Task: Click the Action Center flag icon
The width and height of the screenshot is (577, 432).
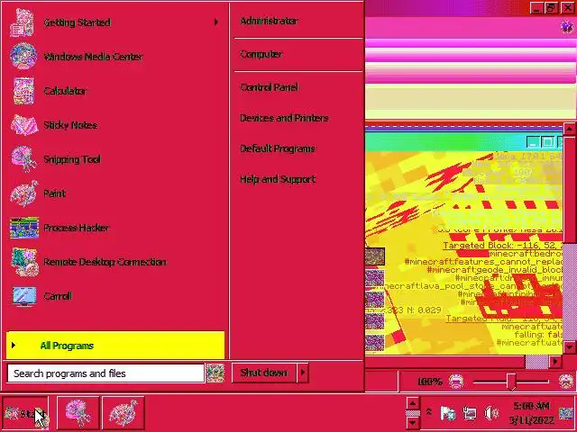Action: [x=448, y=414]
